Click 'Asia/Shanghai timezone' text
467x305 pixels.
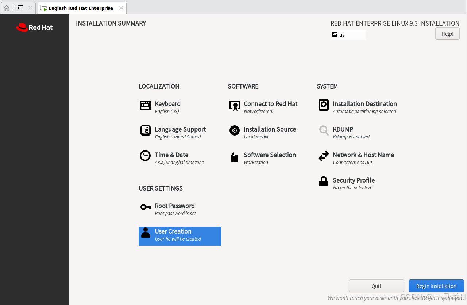point(179,163)
